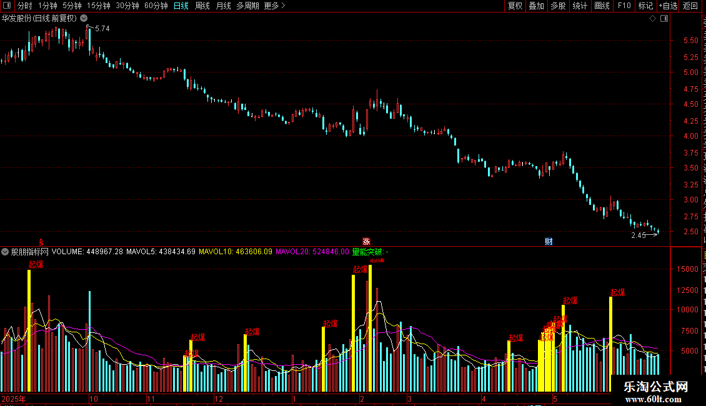Click the MAVOL5: 438434.69 readout

coord(161,252)
